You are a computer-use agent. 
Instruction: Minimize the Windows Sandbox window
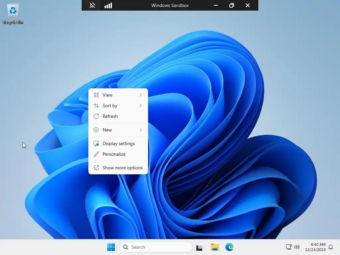pyautogui.click(x=216, y=5)
